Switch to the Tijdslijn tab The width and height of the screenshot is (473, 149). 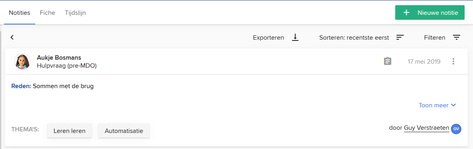[75, 13]
